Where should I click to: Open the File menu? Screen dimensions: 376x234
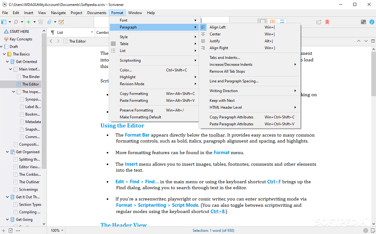point(5,13)
